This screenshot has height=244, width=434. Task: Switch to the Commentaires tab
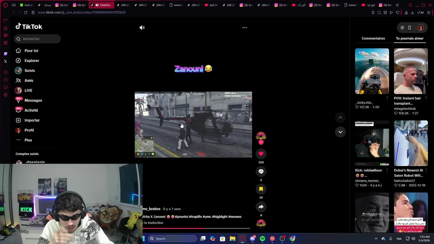point(373,38)
